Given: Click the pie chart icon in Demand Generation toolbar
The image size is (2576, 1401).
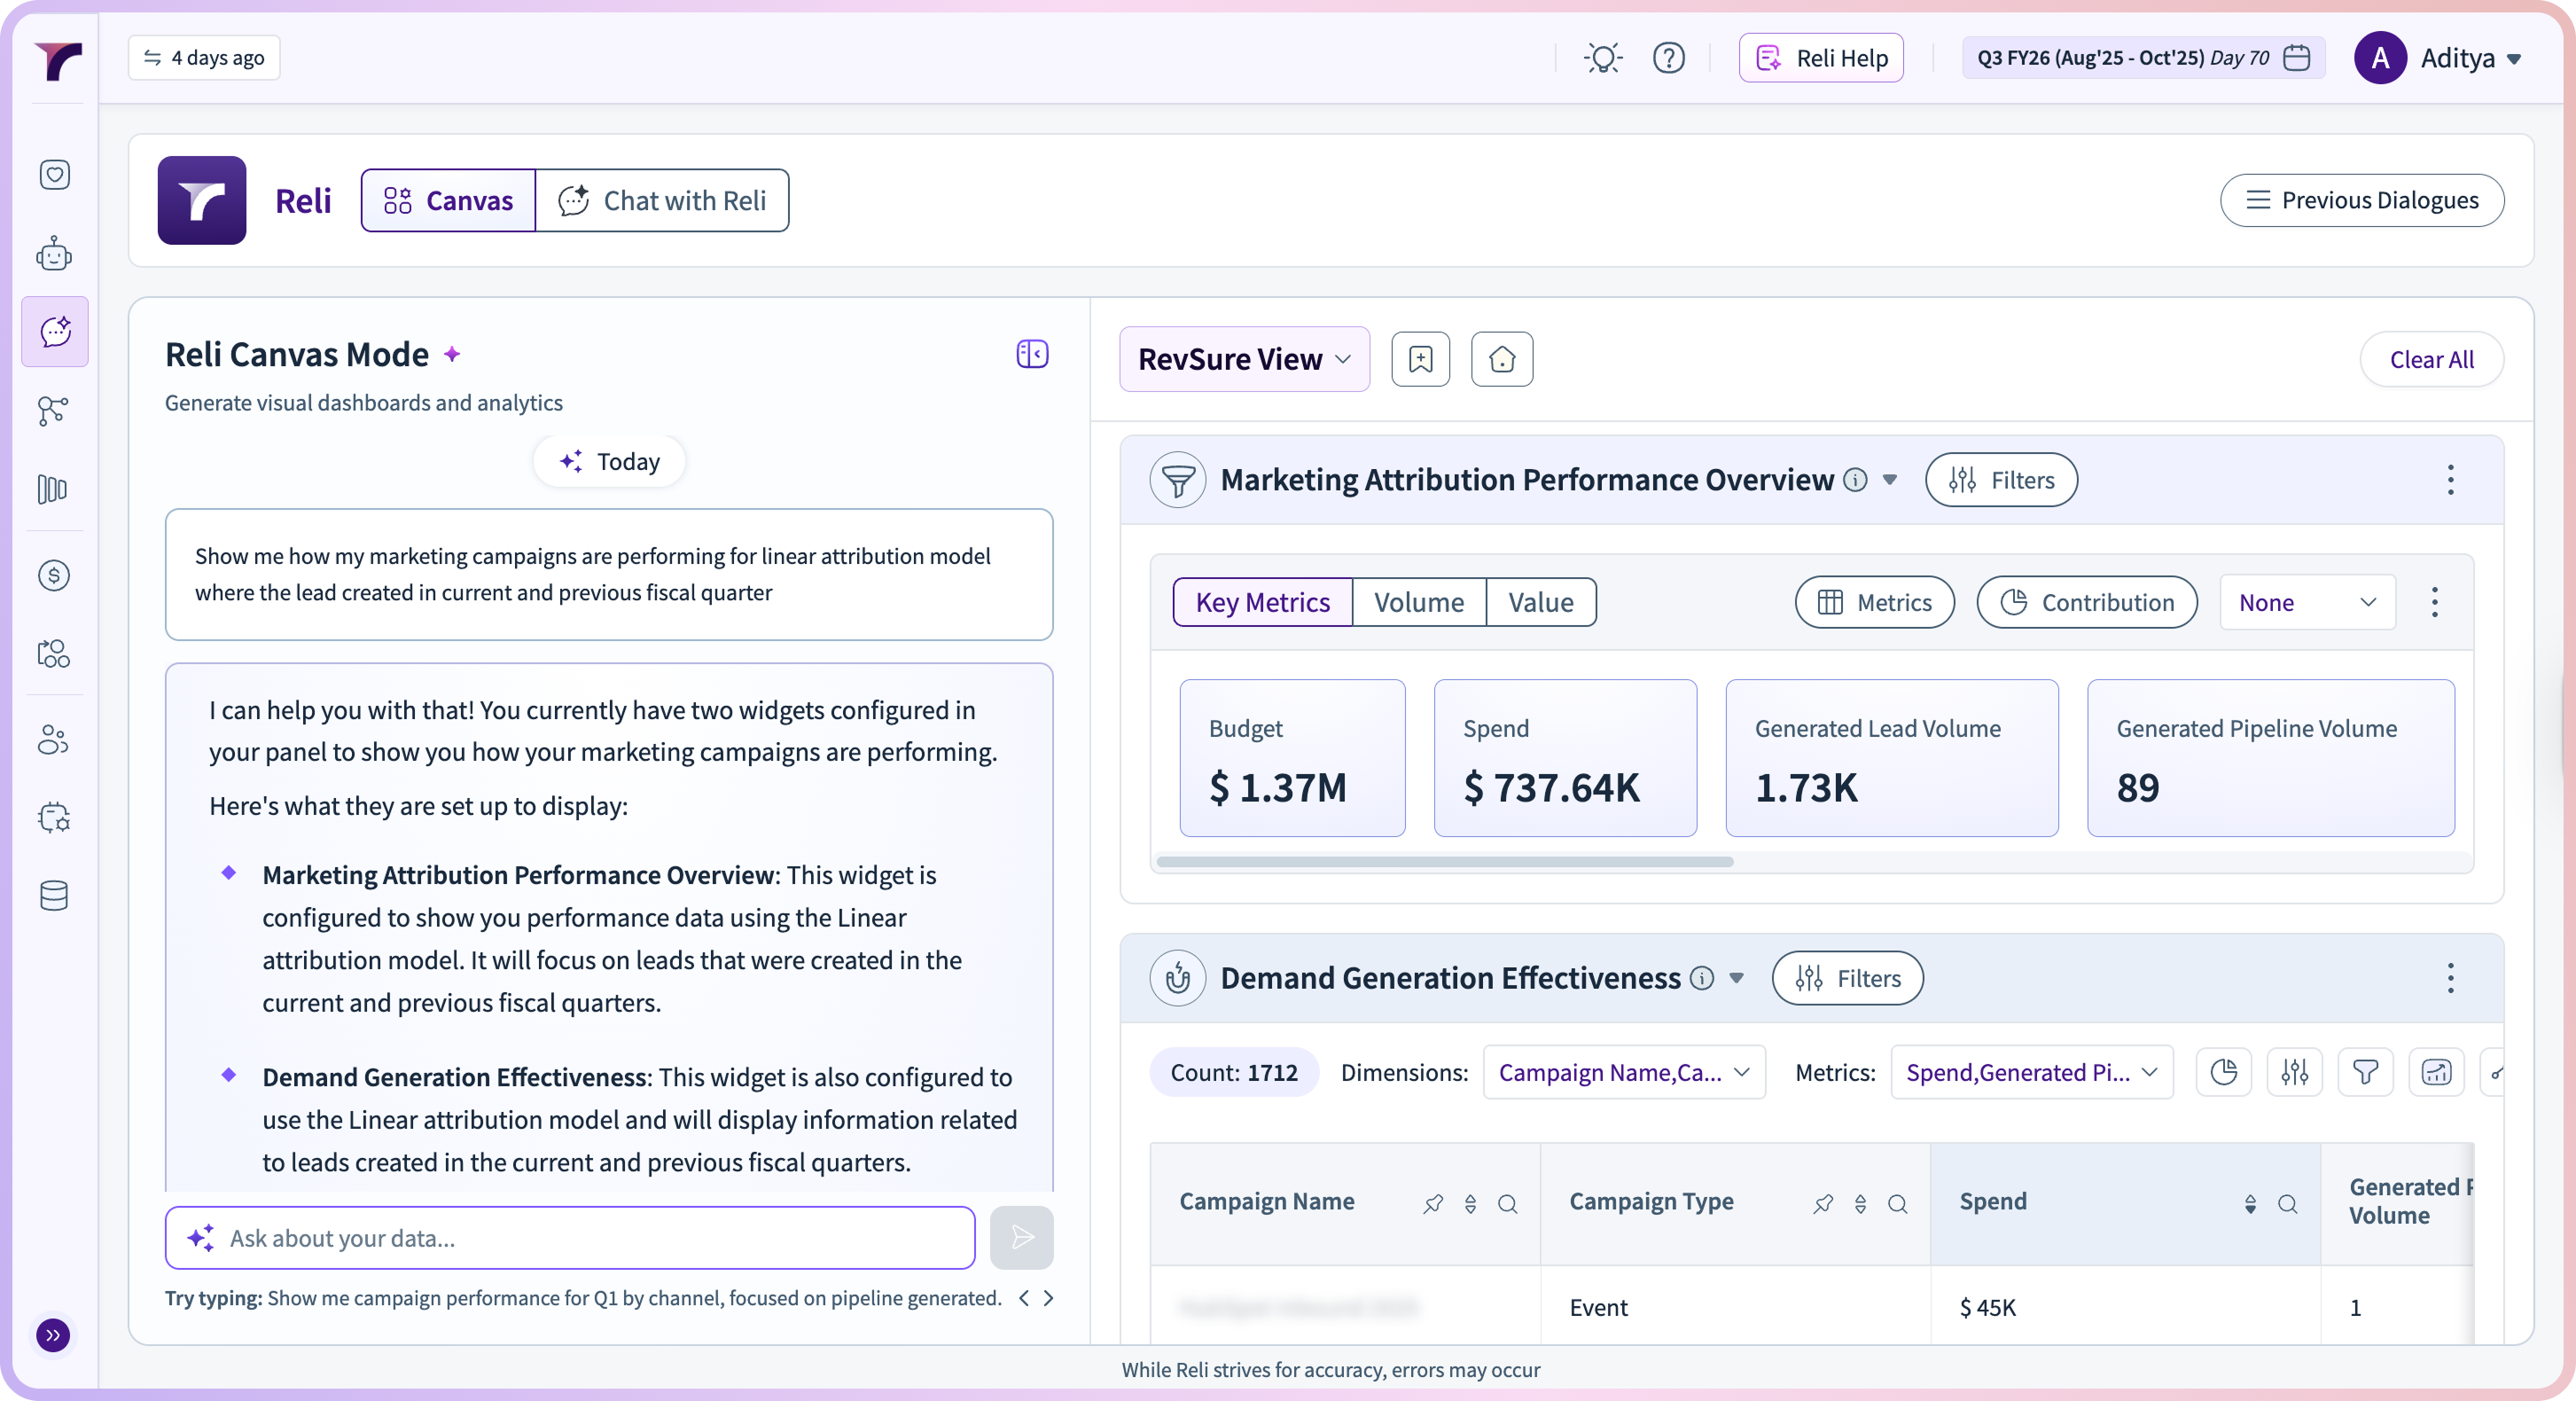Looking at the screenshot, I should pyautogui.click(x=2223, y=1072).
